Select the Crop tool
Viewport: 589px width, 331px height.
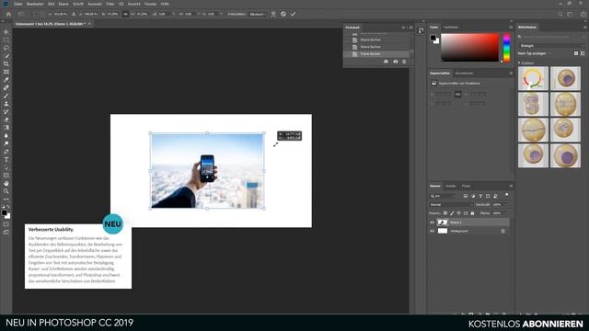6,63
